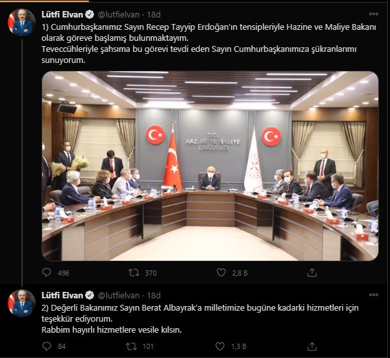Open the more options menu on second tweet
This screenshot has width=390, height=358.
tap(374, 295)
